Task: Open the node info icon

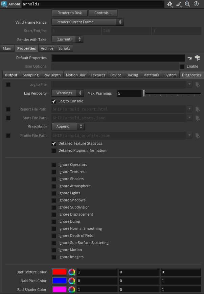Action: pos(196,4)
